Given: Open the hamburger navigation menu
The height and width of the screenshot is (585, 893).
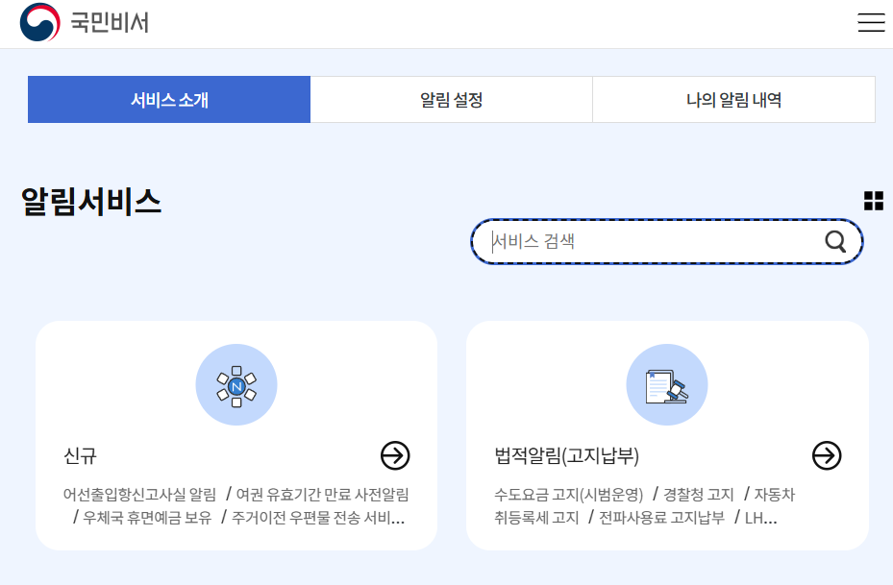Looking at the screenshot, I should point(871,22).
